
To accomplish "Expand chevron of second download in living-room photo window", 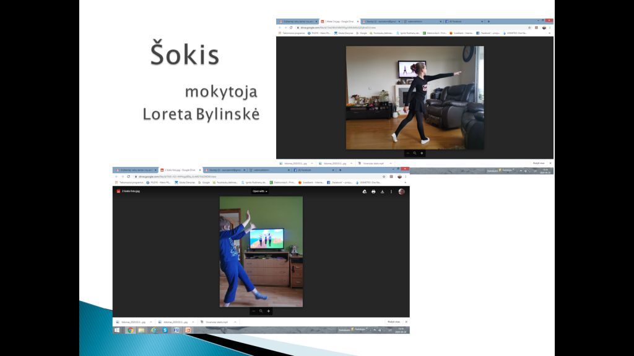I will pyautogui.click(x=351, y=163).
